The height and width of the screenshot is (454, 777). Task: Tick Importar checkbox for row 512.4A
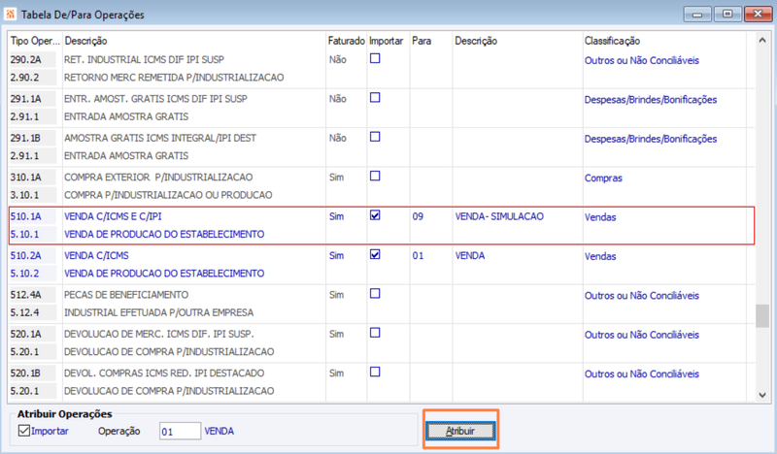[375, 294]
